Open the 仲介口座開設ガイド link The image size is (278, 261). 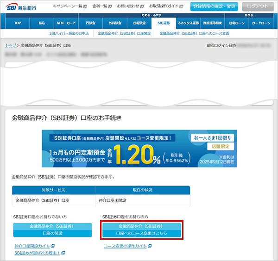[32, 246]
